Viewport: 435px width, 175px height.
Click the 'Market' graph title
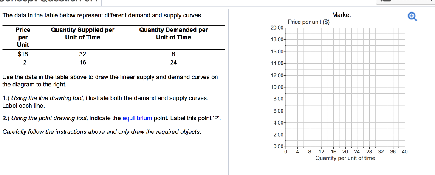[x=341, y=15]
